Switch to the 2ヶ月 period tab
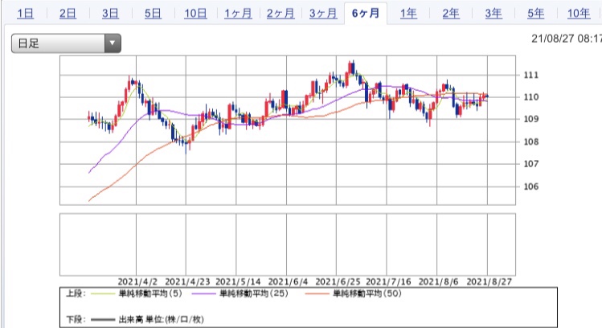602x328 pixels. coord(281,14)
